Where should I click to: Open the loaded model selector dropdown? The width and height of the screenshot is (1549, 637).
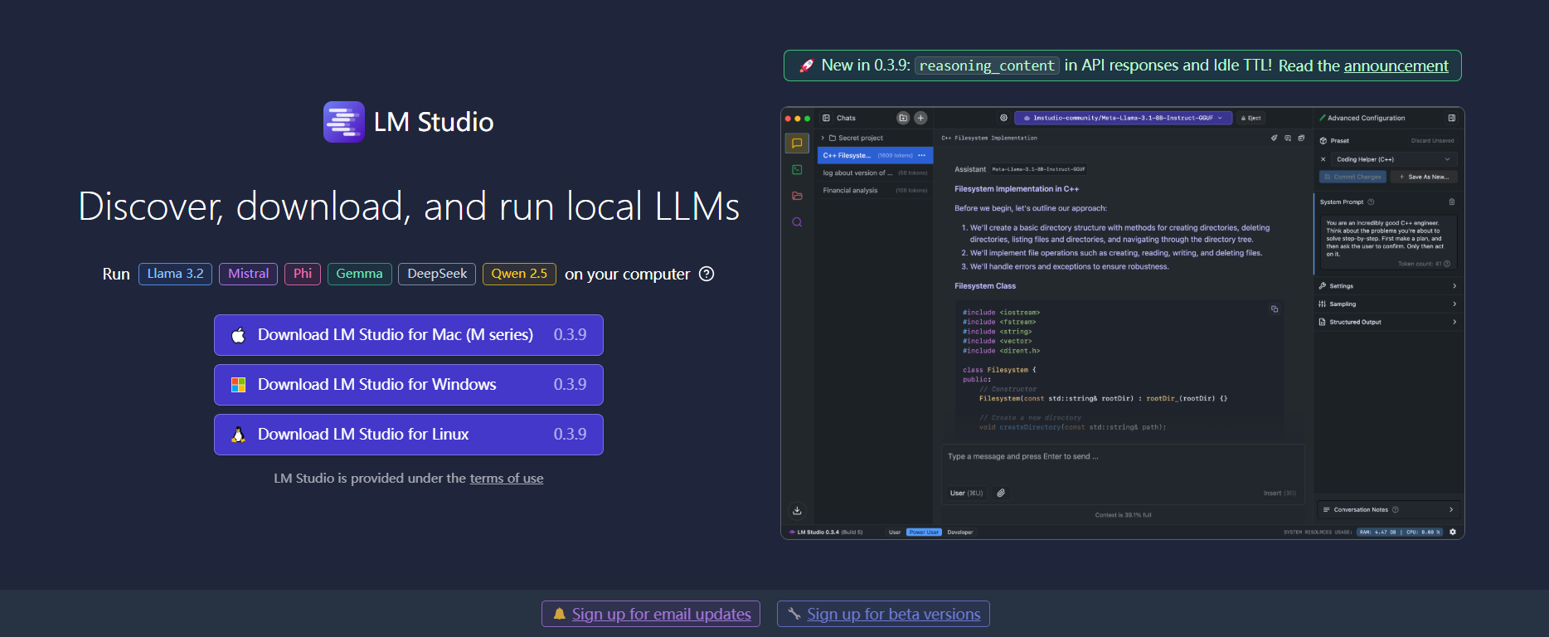click(1123, 119)
